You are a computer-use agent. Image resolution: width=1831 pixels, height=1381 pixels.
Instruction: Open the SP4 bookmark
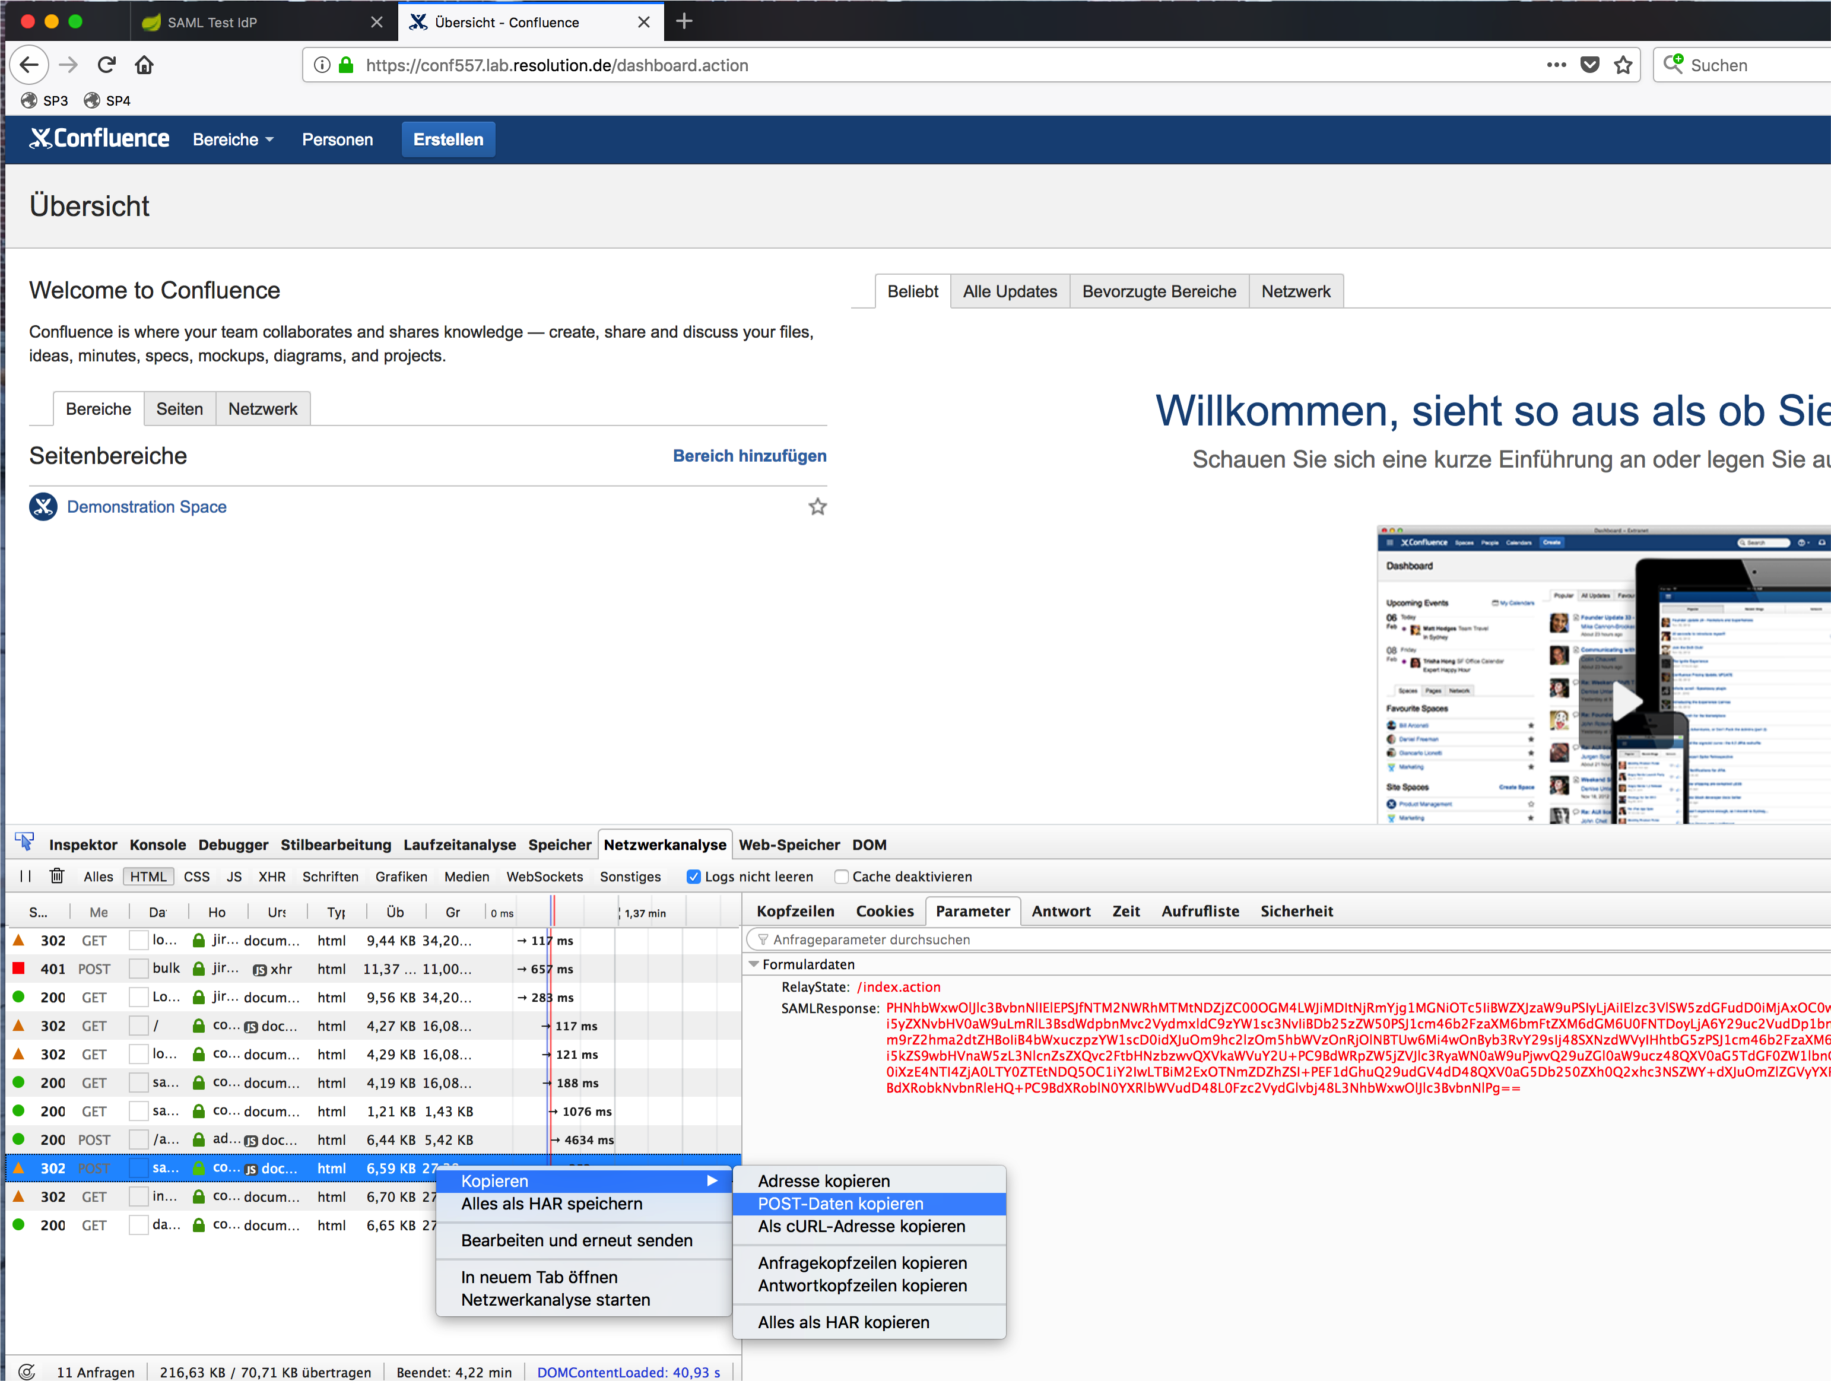click(x=107, y=100)
